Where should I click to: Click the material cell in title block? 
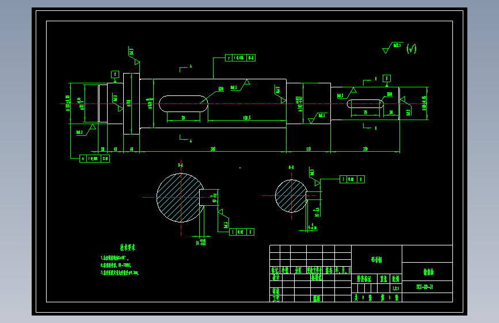coord(376,259)
